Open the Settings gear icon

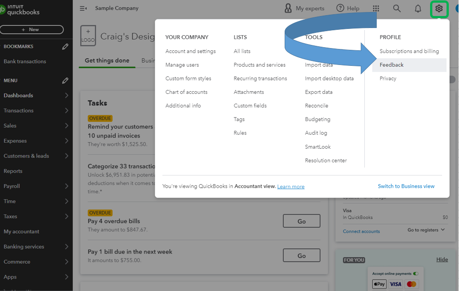[439, 8]
